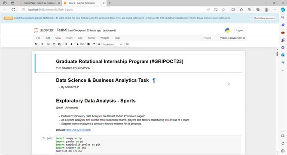
Task: Paste cells below icon
Action: pyautogui.click(x=59, y=44)
